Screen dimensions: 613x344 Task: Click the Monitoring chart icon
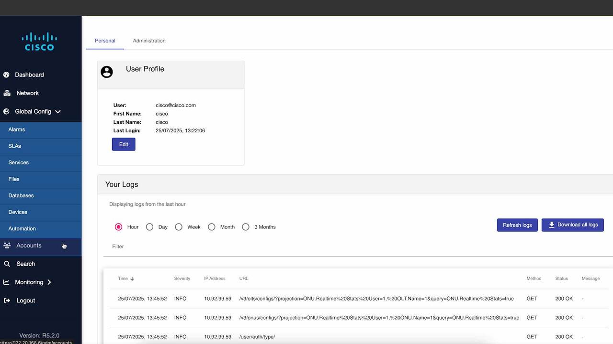tap(7, 282)
